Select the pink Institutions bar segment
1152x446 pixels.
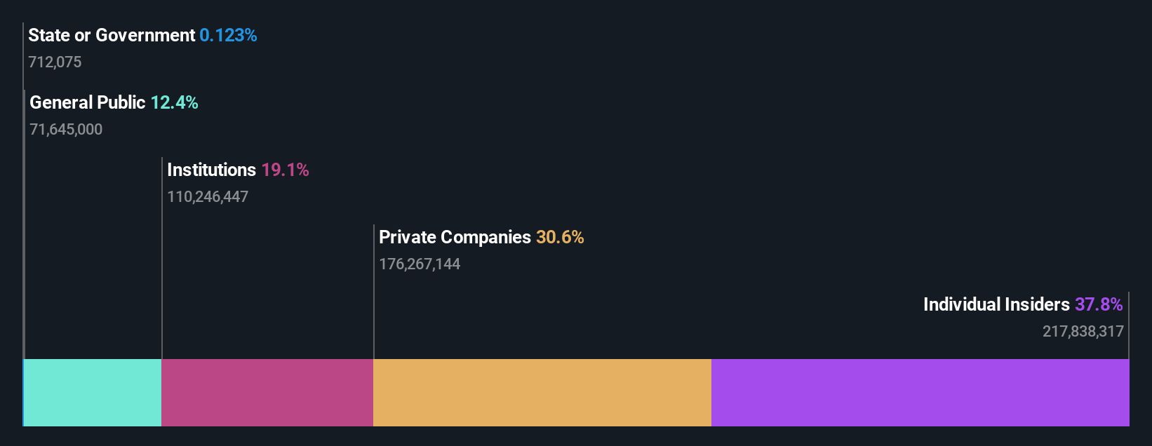coord(267,393)
